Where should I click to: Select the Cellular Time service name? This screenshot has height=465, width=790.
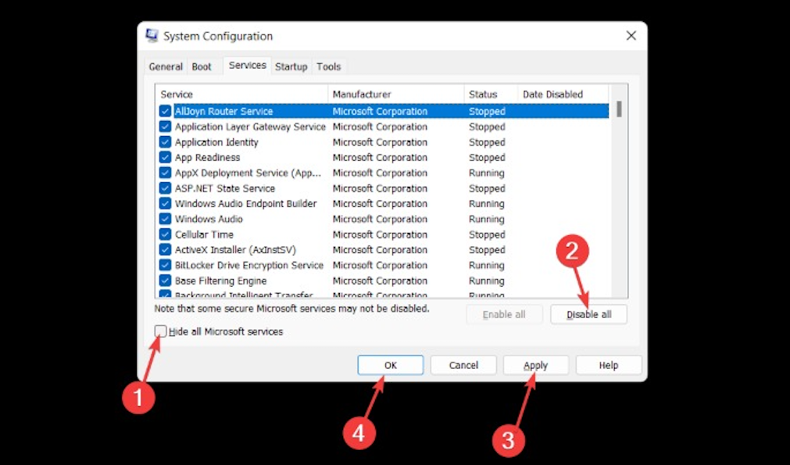[204, 234]
